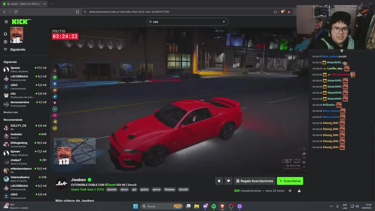
Task: Open xQc channel in sidebar
Action: click(25, 95)
